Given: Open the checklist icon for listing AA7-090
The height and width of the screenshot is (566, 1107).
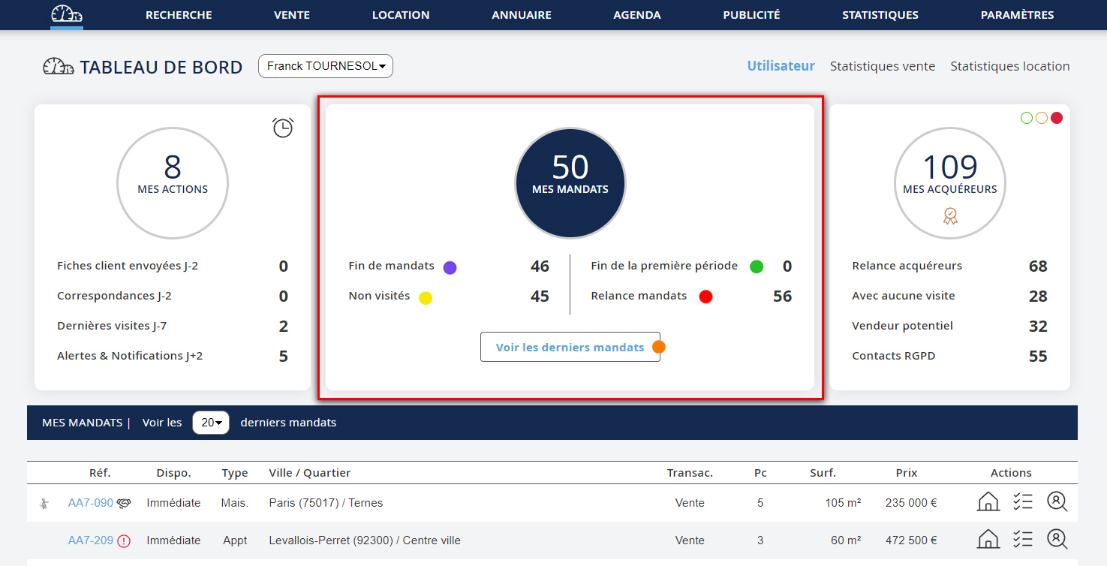Looking at the screenshot, I should (1022, 502).
